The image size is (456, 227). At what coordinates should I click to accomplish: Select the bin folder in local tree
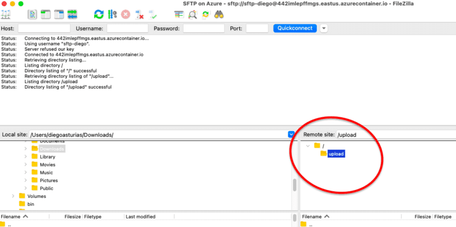[x=31, y=204]
